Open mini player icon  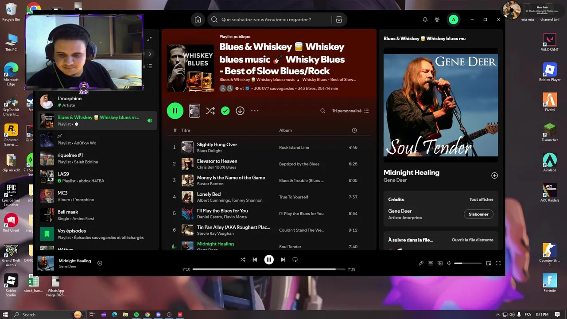tap(489, 263)
